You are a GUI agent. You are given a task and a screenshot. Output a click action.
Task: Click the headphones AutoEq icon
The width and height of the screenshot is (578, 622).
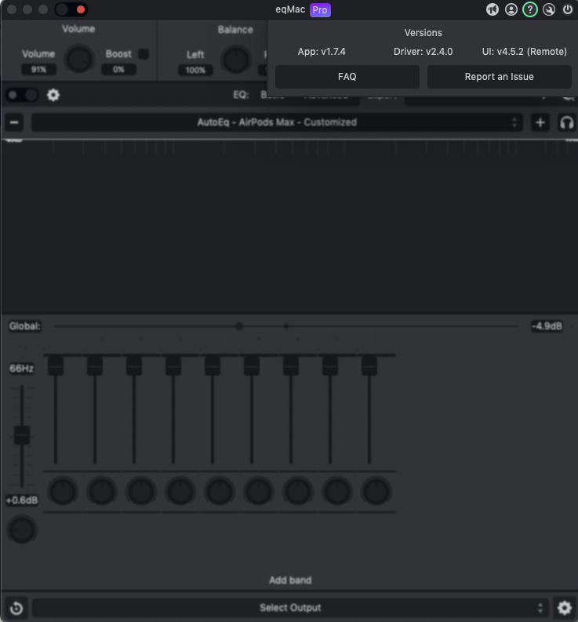pyautogui.click(x=566, y=122)
